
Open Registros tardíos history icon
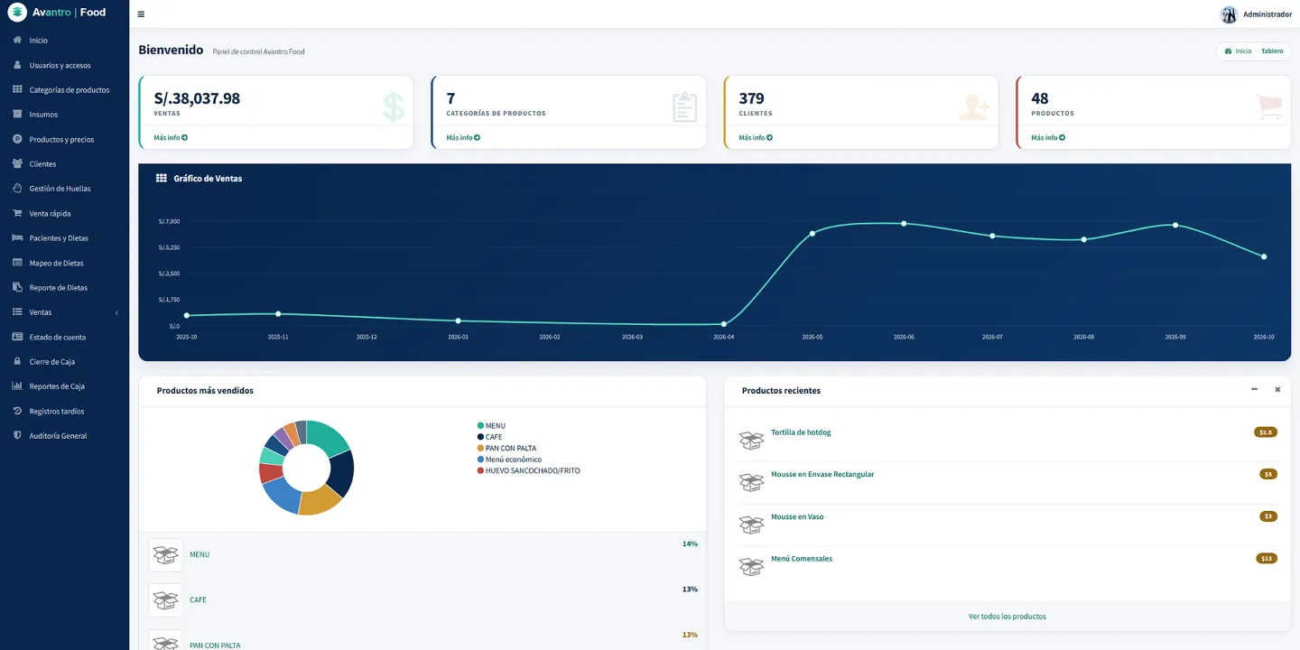[17, 411]
